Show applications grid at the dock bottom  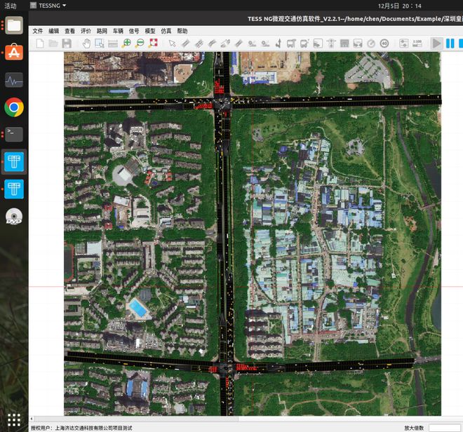point(14,420)
